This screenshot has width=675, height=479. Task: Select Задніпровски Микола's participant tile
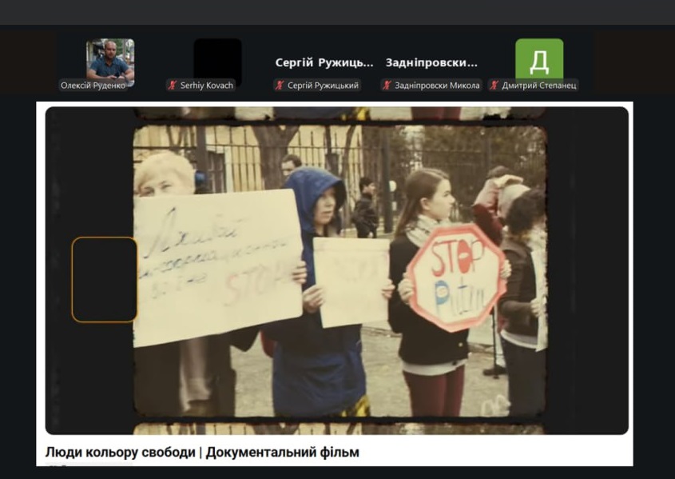tap(431, 62)
